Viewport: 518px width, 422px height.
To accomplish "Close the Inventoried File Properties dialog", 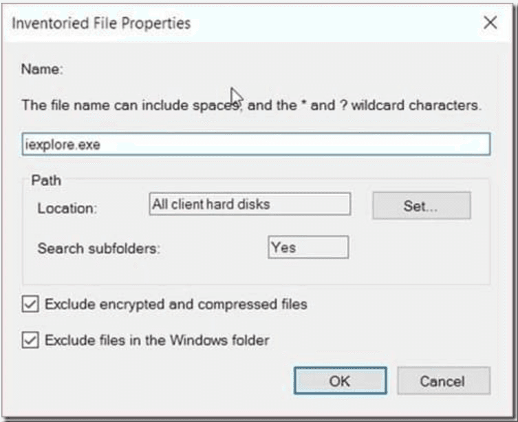I will click(490, 23).
